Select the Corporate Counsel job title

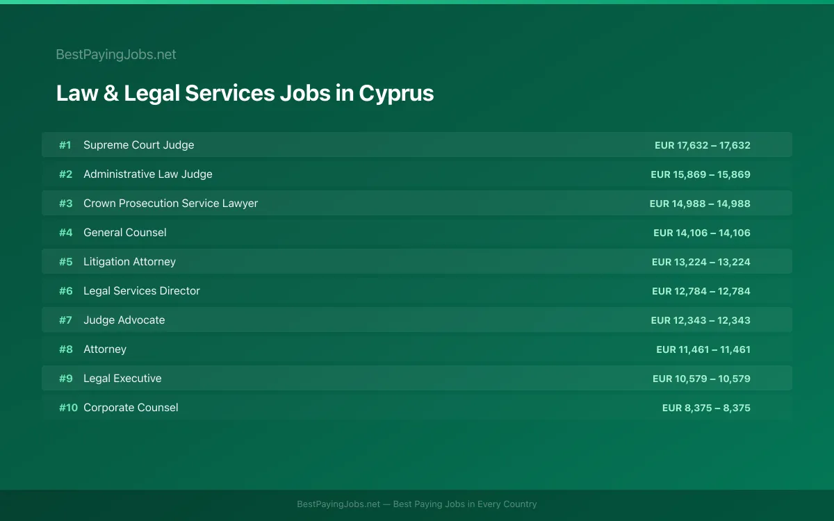coord(131,408)
